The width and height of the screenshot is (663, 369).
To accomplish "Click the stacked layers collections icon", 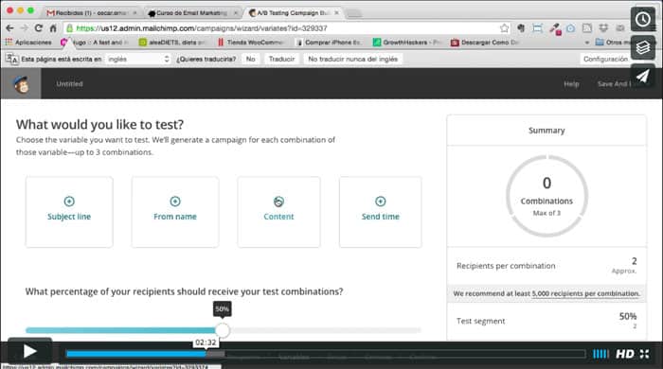I will 643,47.
